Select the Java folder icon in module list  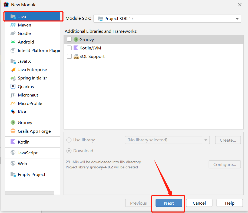(x=13, y=16)
